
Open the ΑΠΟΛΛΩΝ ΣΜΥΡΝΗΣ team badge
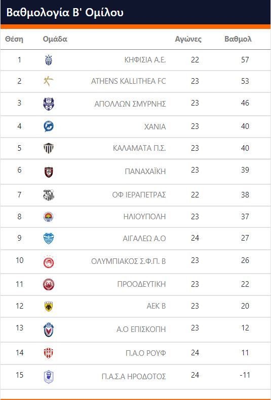click(48, 104)
